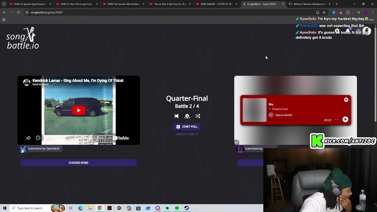Image resolution: width=377 pixels, height=212 pixels.
Task: Open the Windows Start menu
Action: point(4,208)
